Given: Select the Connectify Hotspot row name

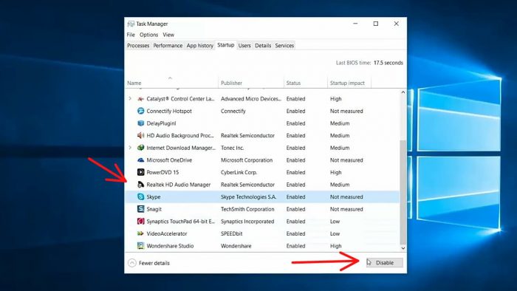Looking at the screenshot, I should pyautogui.click(x=169, y=111).
